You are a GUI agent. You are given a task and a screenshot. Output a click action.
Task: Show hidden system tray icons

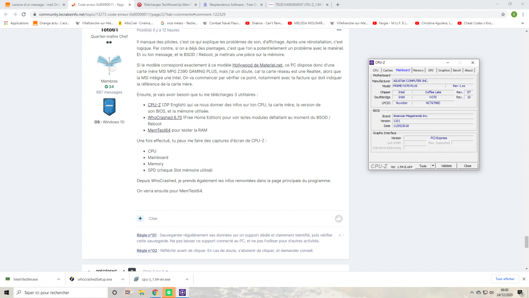point(472,292)
